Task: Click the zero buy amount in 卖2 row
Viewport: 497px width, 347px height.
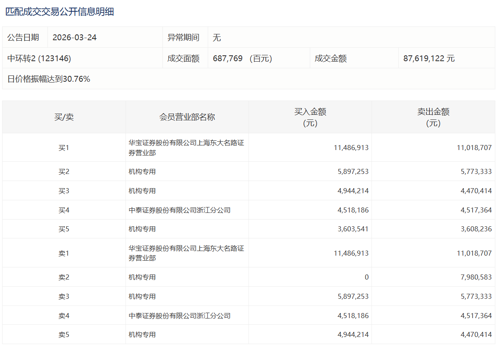Action: click(x=366, y=277)
